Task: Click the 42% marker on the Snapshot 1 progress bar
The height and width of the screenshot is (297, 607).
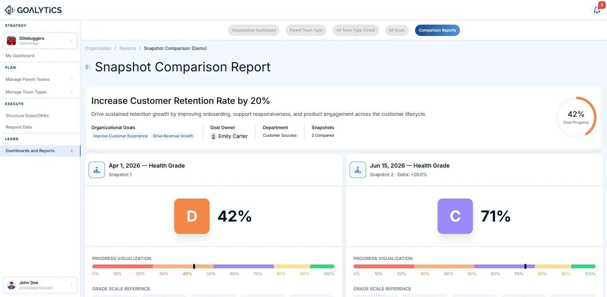Action: tap(194, 266)
